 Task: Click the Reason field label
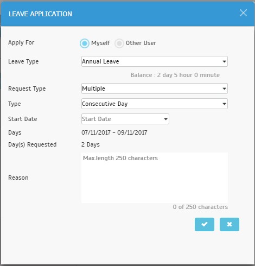click(18, 178)
